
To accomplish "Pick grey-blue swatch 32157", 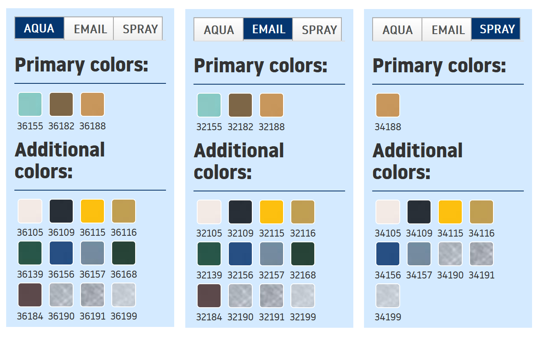I will (272, 254).
